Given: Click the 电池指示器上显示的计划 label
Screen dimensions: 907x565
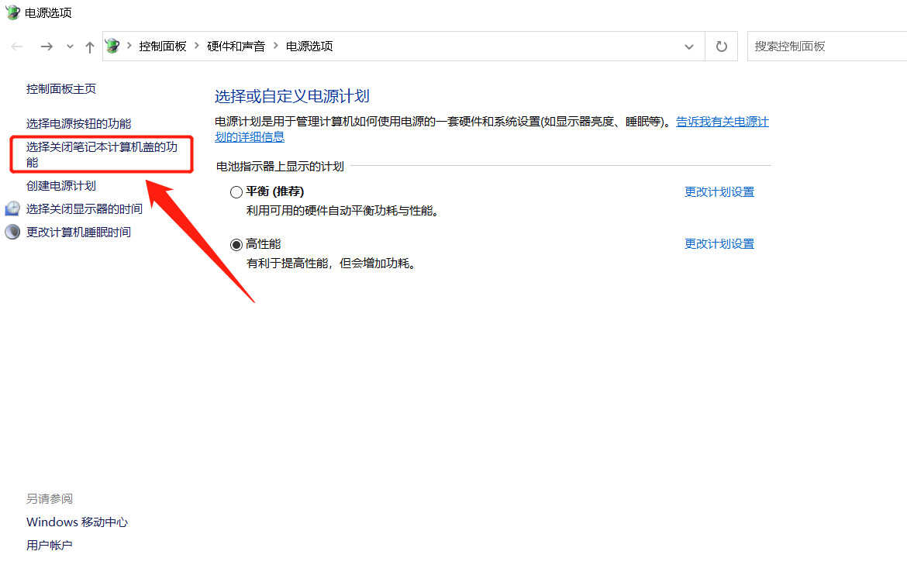Looking at the screenshot, I should (280, 167).
